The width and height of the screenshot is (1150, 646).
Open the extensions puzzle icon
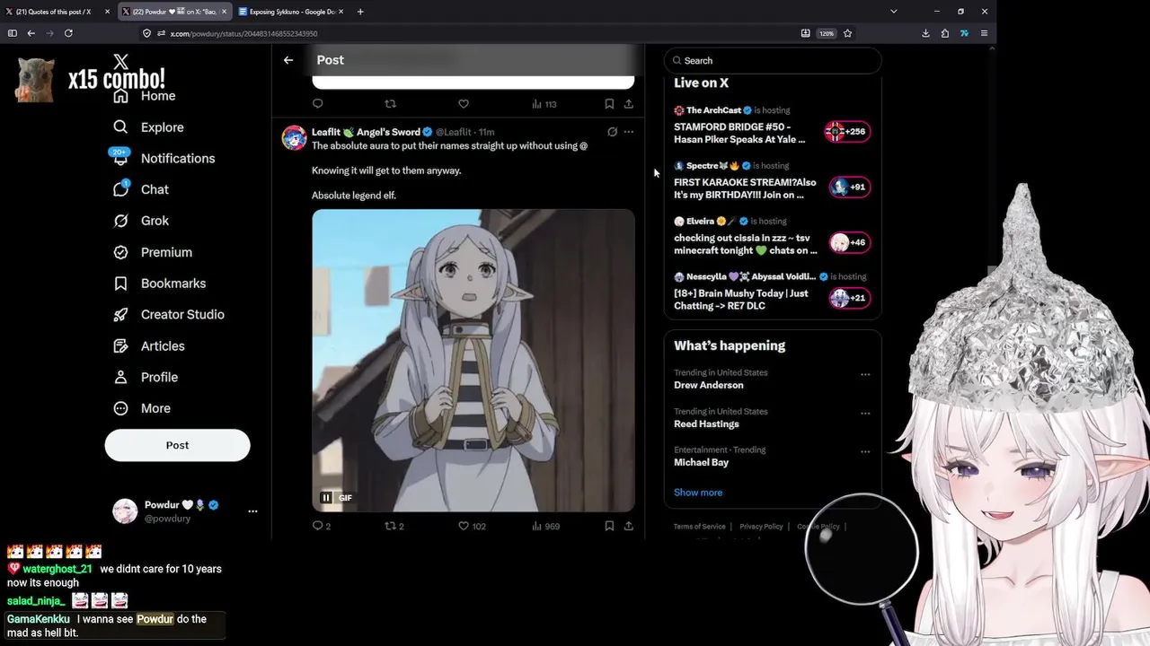[945, 33]
